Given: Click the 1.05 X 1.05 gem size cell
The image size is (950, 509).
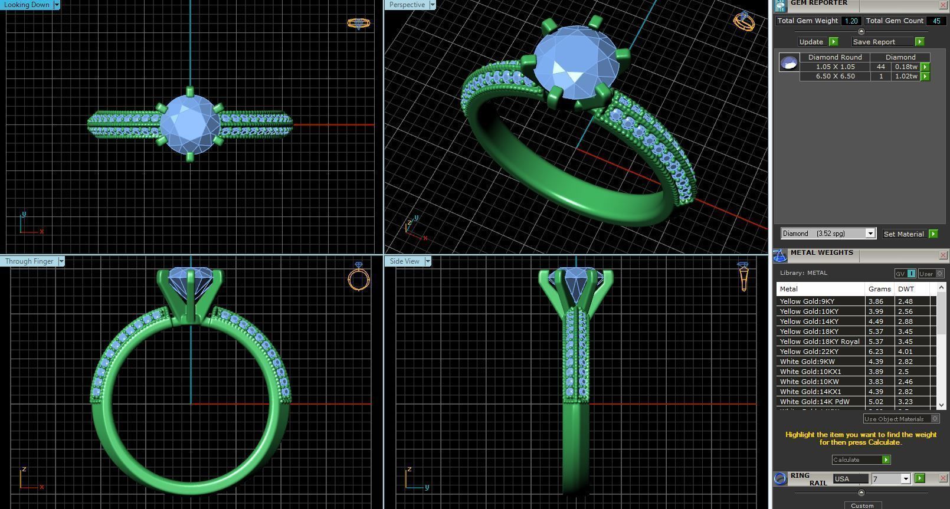Looking at the screenshot, I should tap(835, 67).
